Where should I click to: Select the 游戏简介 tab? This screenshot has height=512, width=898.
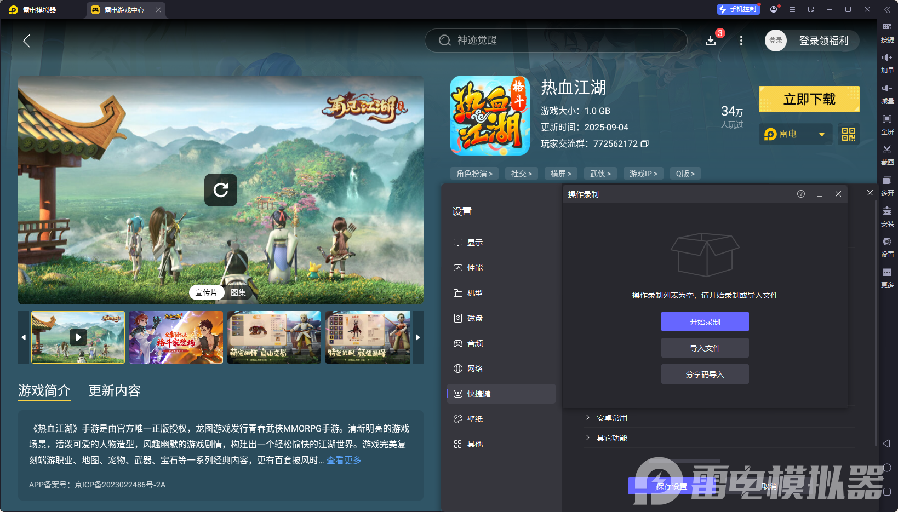coord(44,390)
